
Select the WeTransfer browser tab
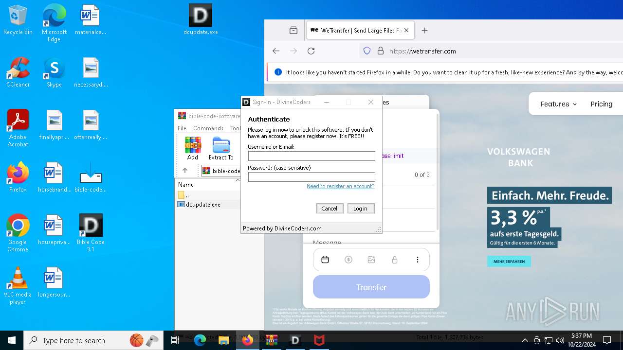[x=360, y=30]
